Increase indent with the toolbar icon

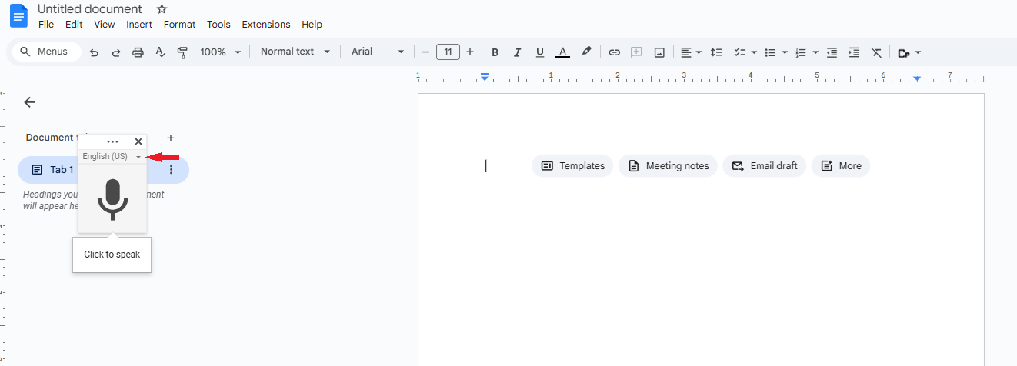point(854,52)
